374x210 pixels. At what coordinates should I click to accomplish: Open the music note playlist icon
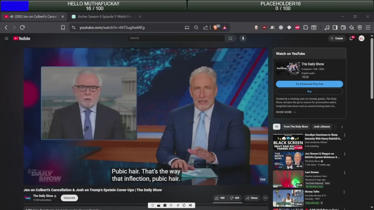click(327, 27)
